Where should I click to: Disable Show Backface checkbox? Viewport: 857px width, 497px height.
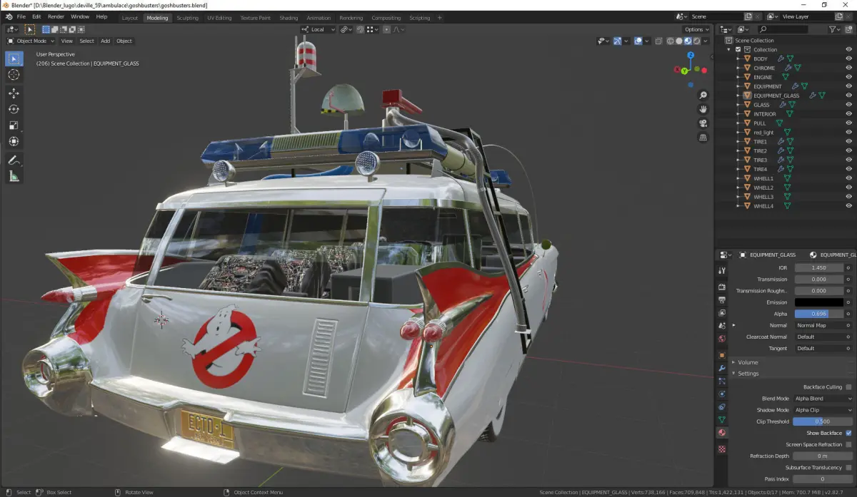pyautogui.click(x=848, y=433)
